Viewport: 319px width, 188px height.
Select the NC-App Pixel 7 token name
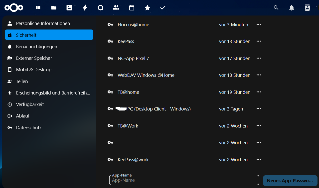pyautogui.click(x=133, y=58)
